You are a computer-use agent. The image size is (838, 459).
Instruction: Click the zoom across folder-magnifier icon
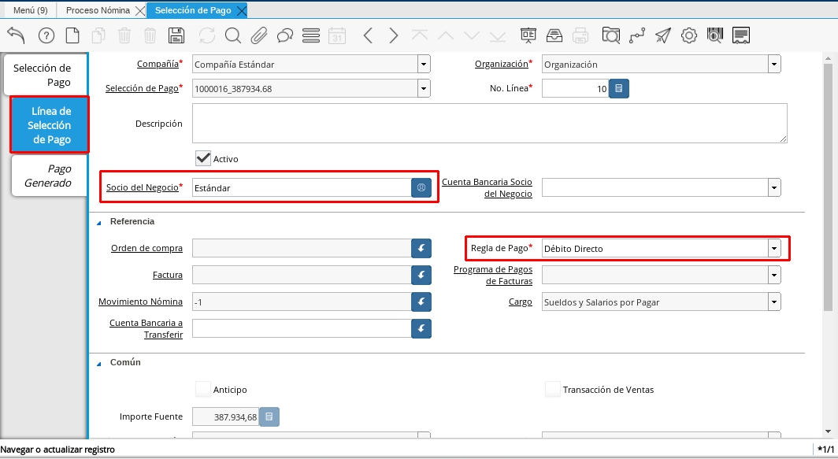pyautogui.click(x=611, y=35)
